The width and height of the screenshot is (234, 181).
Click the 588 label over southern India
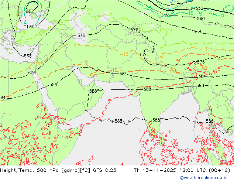(156, 120)
